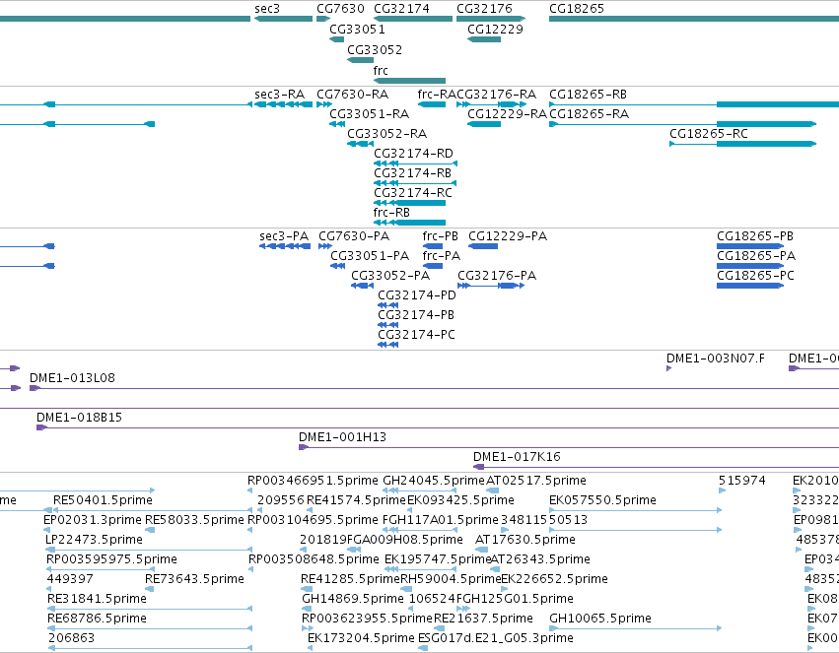Click the CG33052 gene label
839x653 pixels.
click(375, 50)
